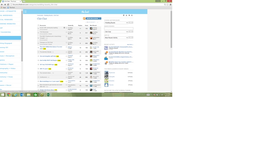The image size is (265, 149).
Task: Open ShesSoCold's leaderboard avatar
Action: pos(106,73)
